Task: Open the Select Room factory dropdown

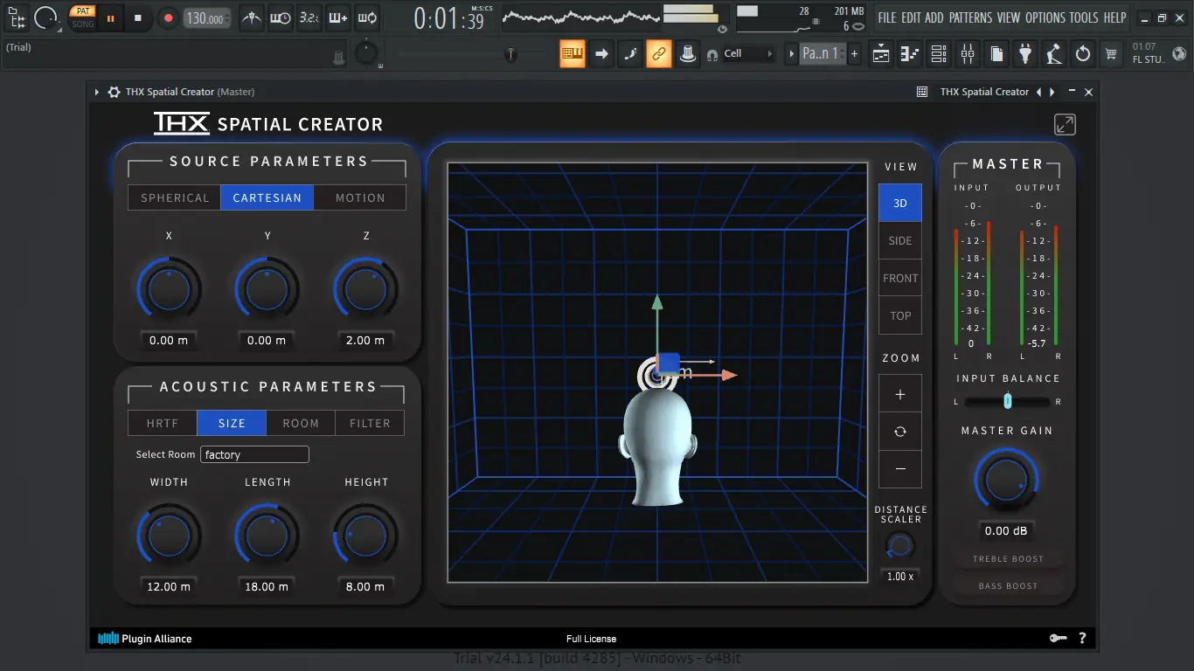Action: 254,454
